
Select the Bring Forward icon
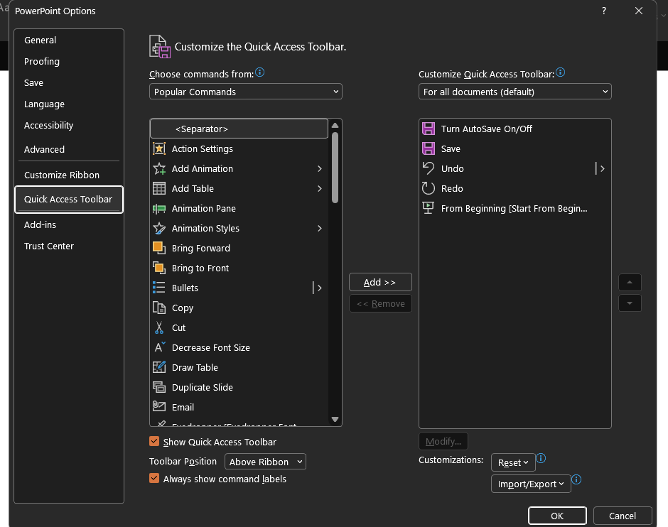point(159,248)
